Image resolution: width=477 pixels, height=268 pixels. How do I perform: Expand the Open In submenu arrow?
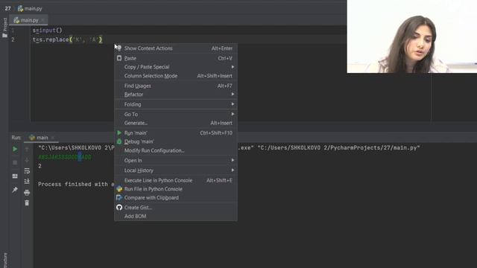(x=233, y=160)
